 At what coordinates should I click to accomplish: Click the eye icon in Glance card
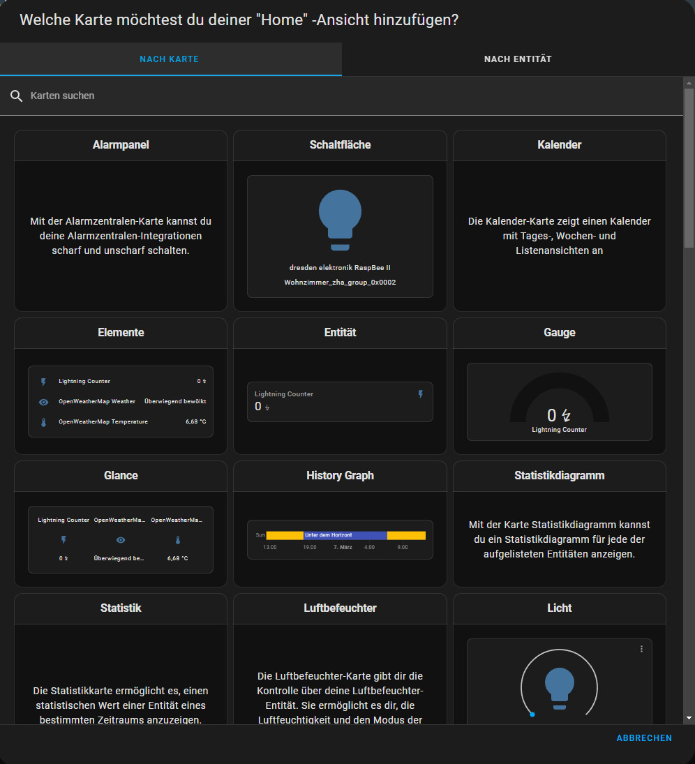121,540
